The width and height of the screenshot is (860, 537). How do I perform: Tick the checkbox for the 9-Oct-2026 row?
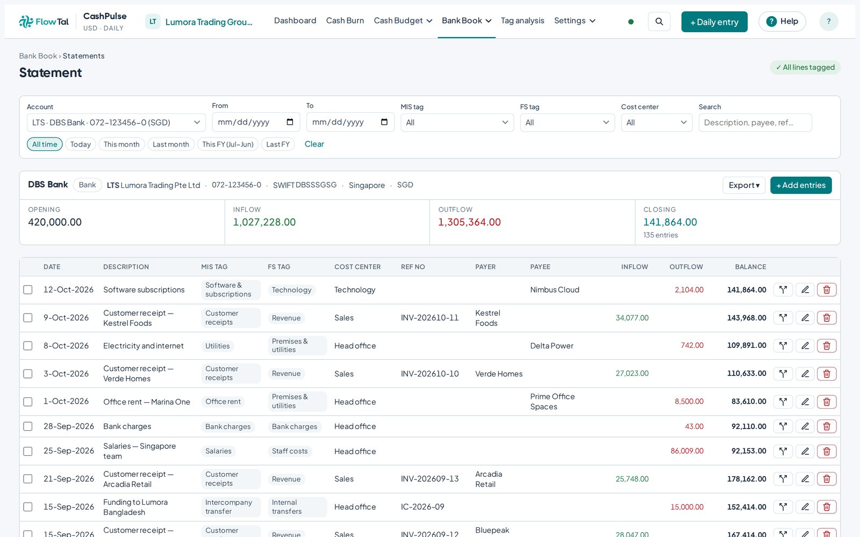point(28,318)
